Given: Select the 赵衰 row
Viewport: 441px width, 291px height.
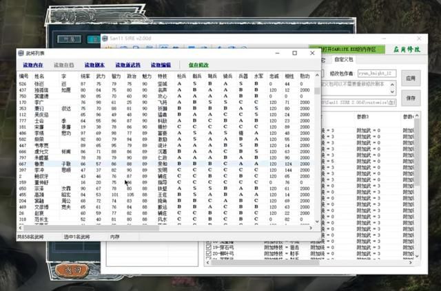Looking at the screenshot, I should 165,213.
